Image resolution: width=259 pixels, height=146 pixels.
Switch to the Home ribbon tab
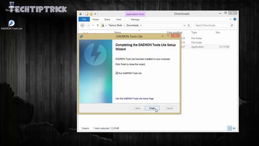point(96,19)
